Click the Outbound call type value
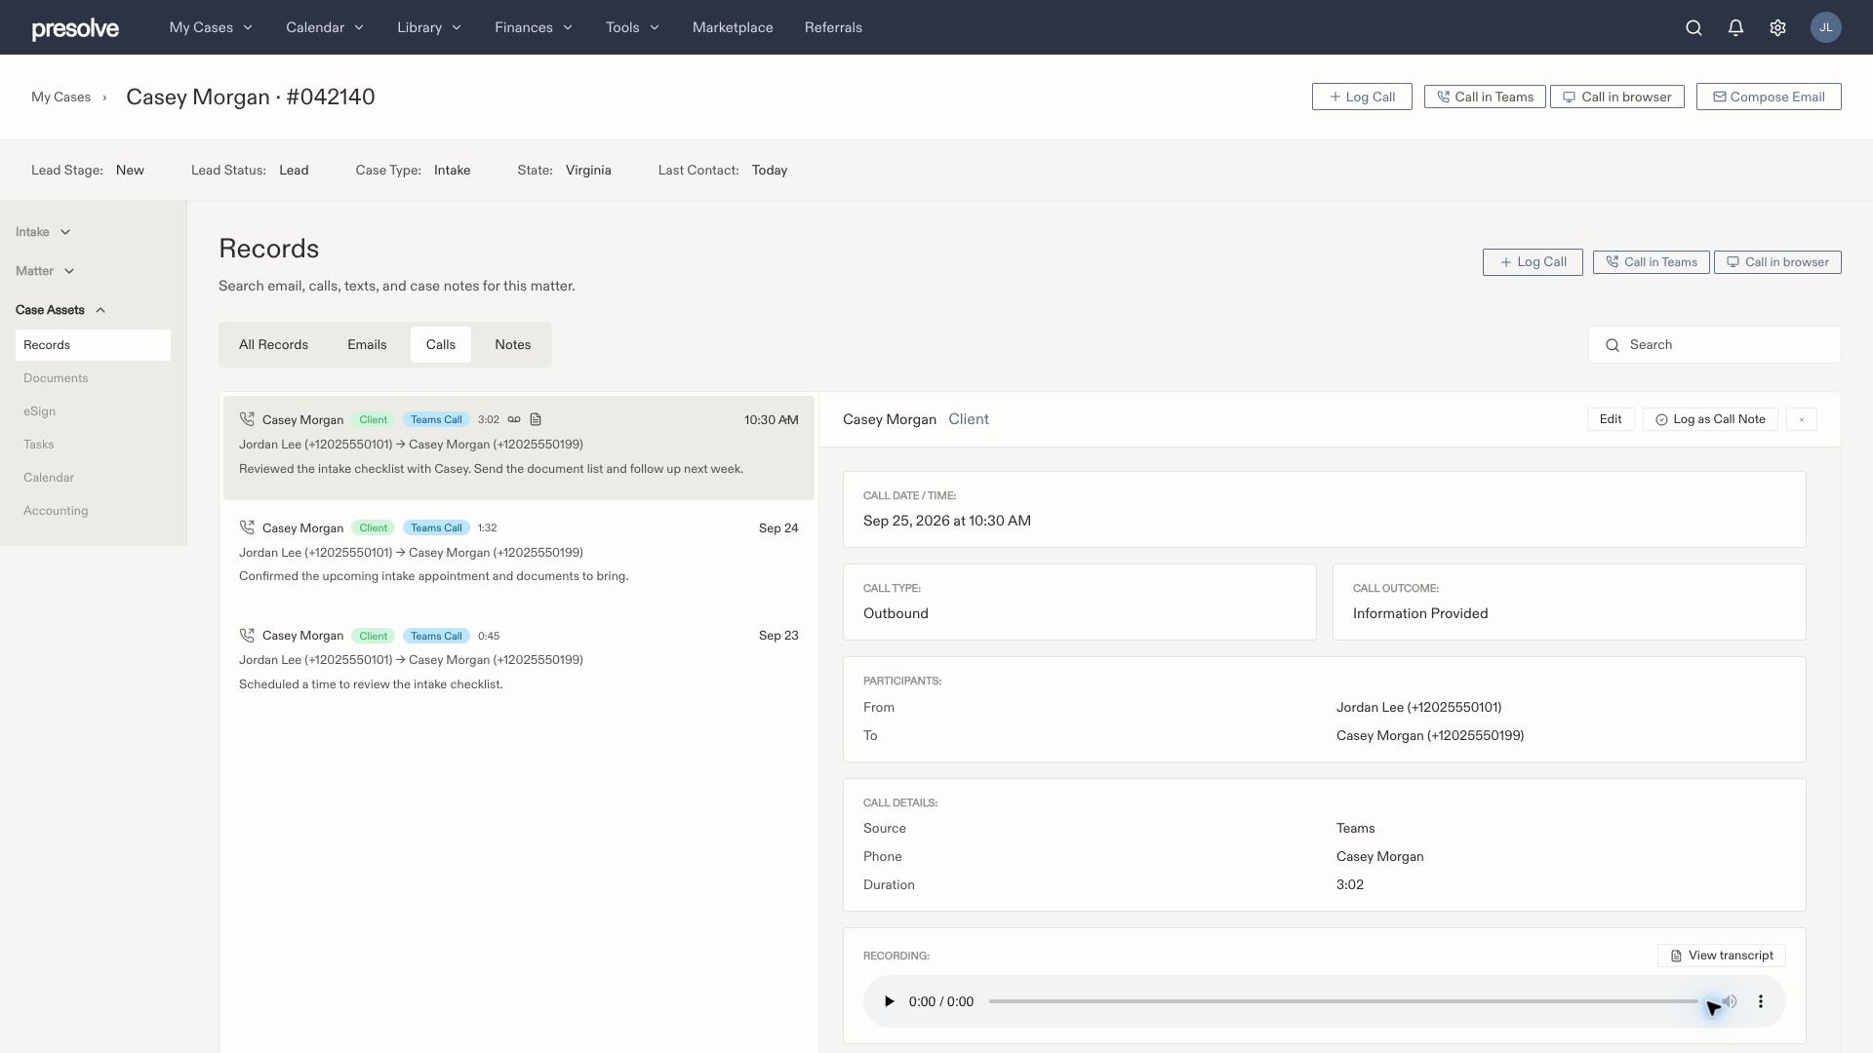Viewport: 1873px width, 1053px height. pyautogui.click(x=896, y=613)
